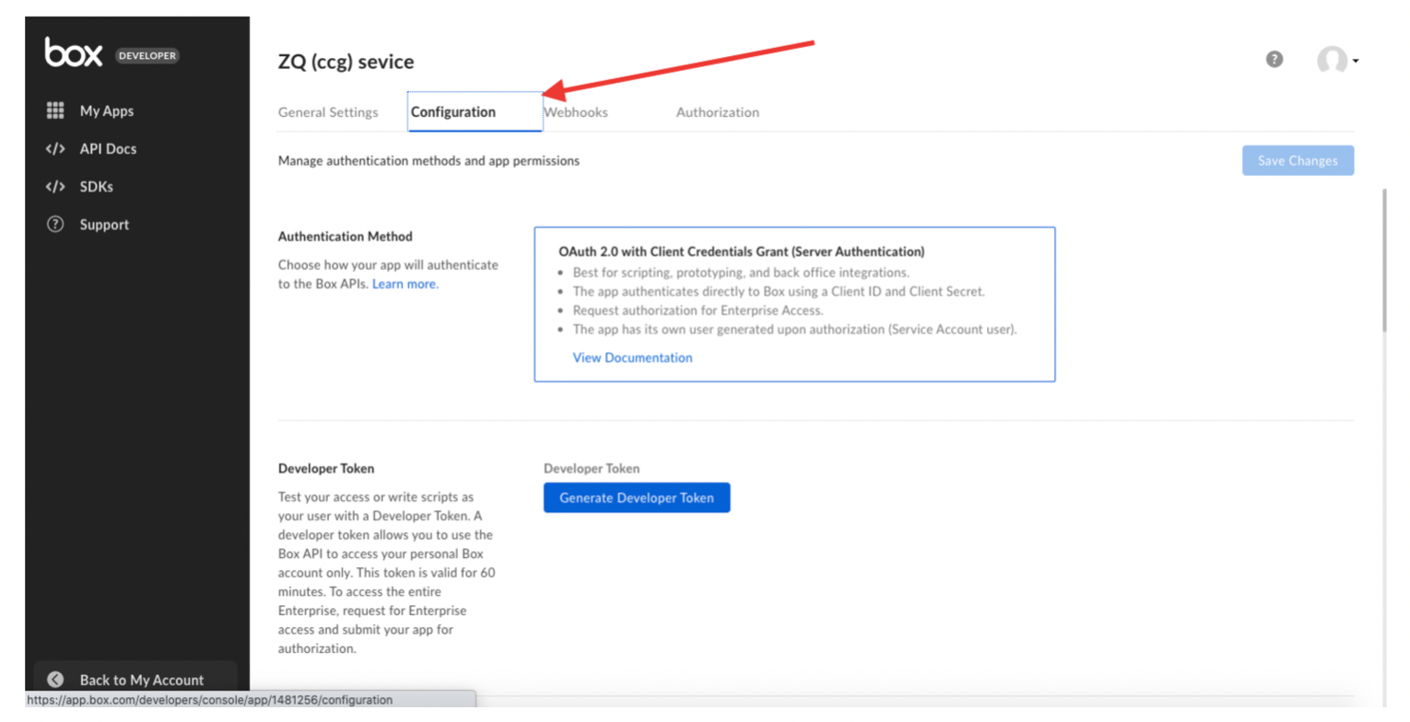This screenshot has height=722, width=1410.
Task: Click the user avatar picture
Action: 1332,61
